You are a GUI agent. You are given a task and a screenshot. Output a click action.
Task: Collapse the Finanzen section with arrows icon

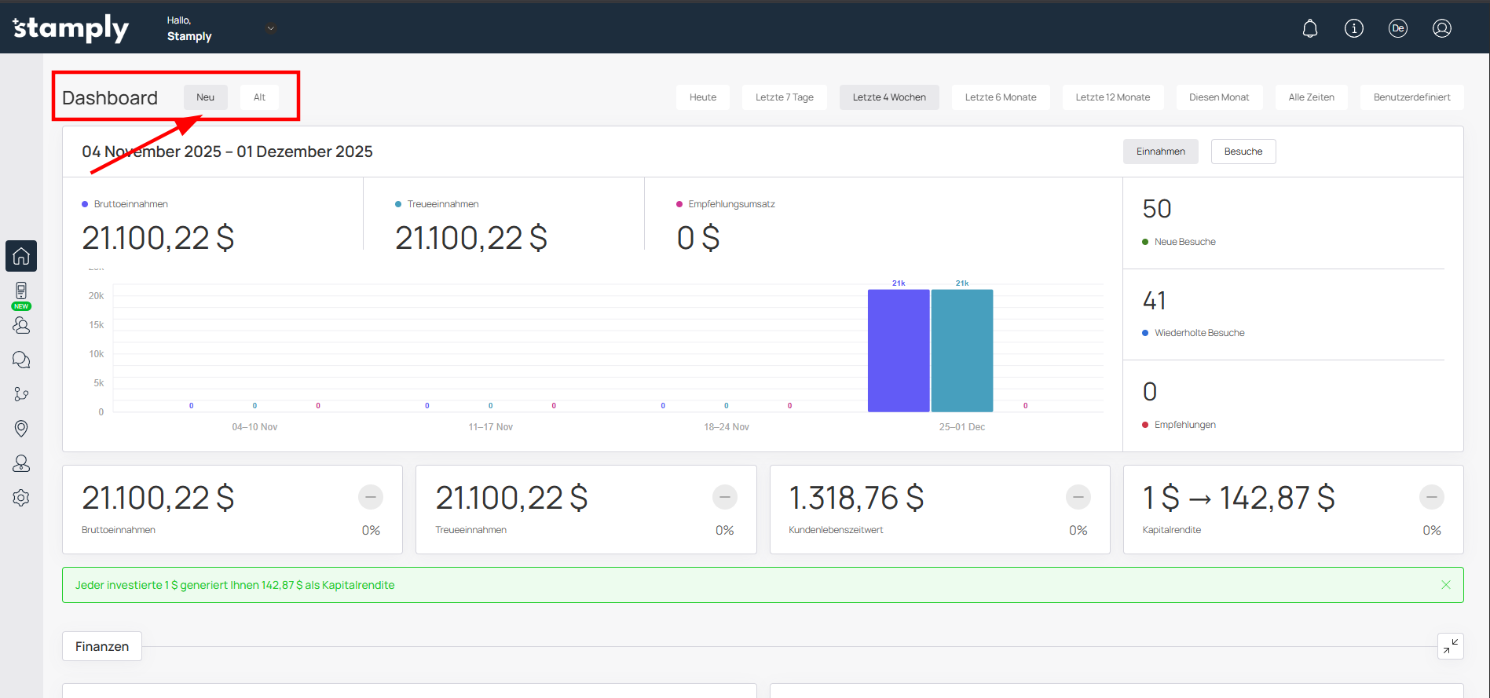(x=1450, y=646)
